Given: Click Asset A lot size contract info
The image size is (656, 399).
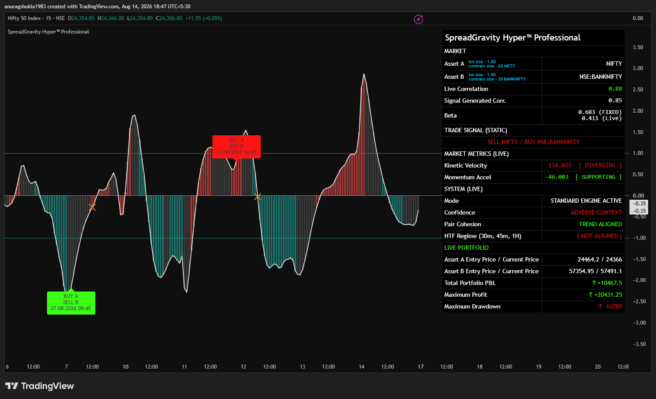Looking at the screenshot, I should tap(492, 64).
